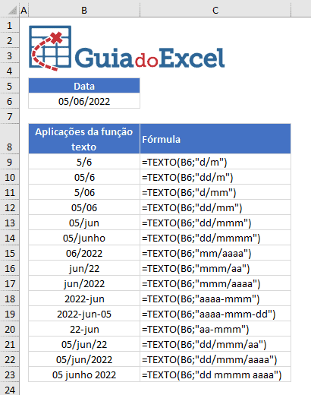The width and height of the screenshot is (311, 395).
Task: Select column A header
Action: click(24, 11)
